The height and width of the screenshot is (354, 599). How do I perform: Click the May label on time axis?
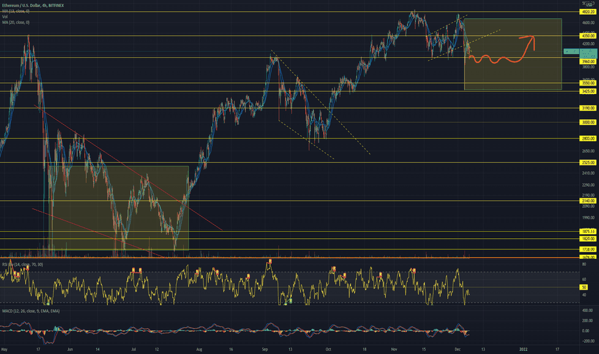(x=4, y=349)
